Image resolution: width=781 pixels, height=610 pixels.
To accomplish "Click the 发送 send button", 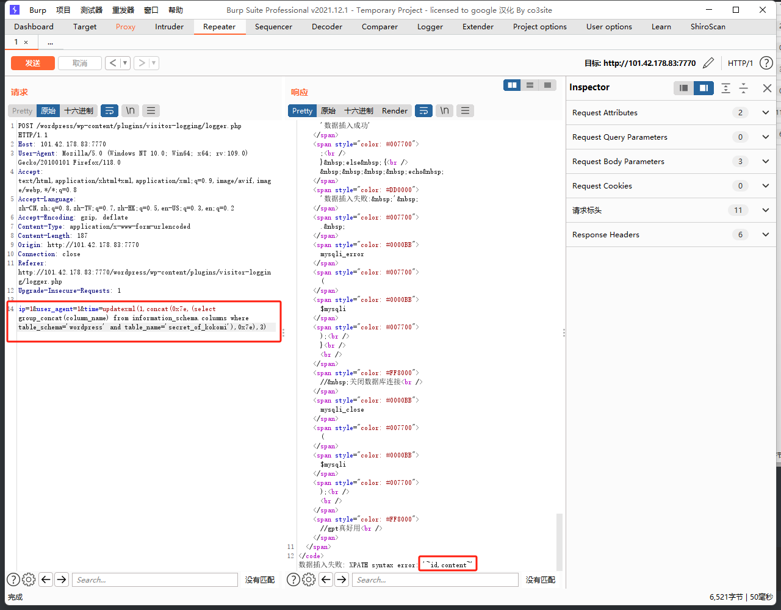I will tap(33, 63).
